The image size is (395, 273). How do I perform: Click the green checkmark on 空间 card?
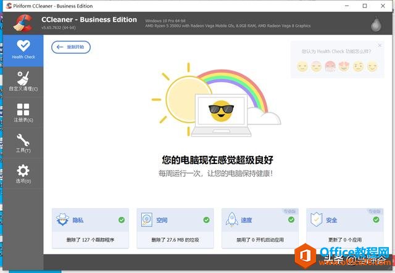[x=206, y=219]
